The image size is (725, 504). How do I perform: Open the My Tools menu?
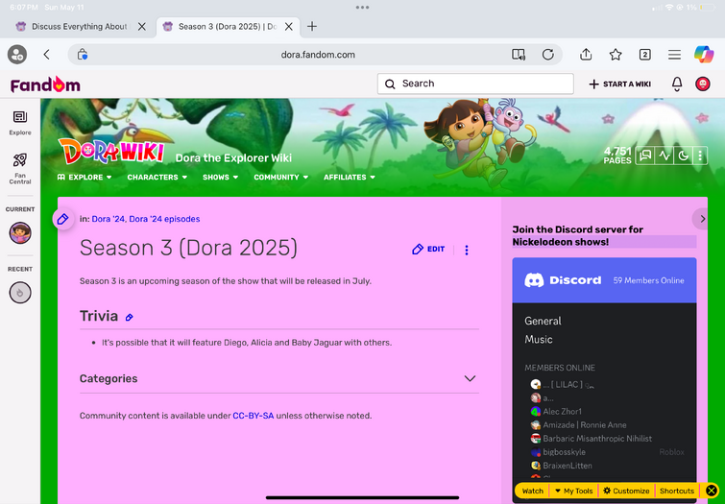click(x=573, y=491)
